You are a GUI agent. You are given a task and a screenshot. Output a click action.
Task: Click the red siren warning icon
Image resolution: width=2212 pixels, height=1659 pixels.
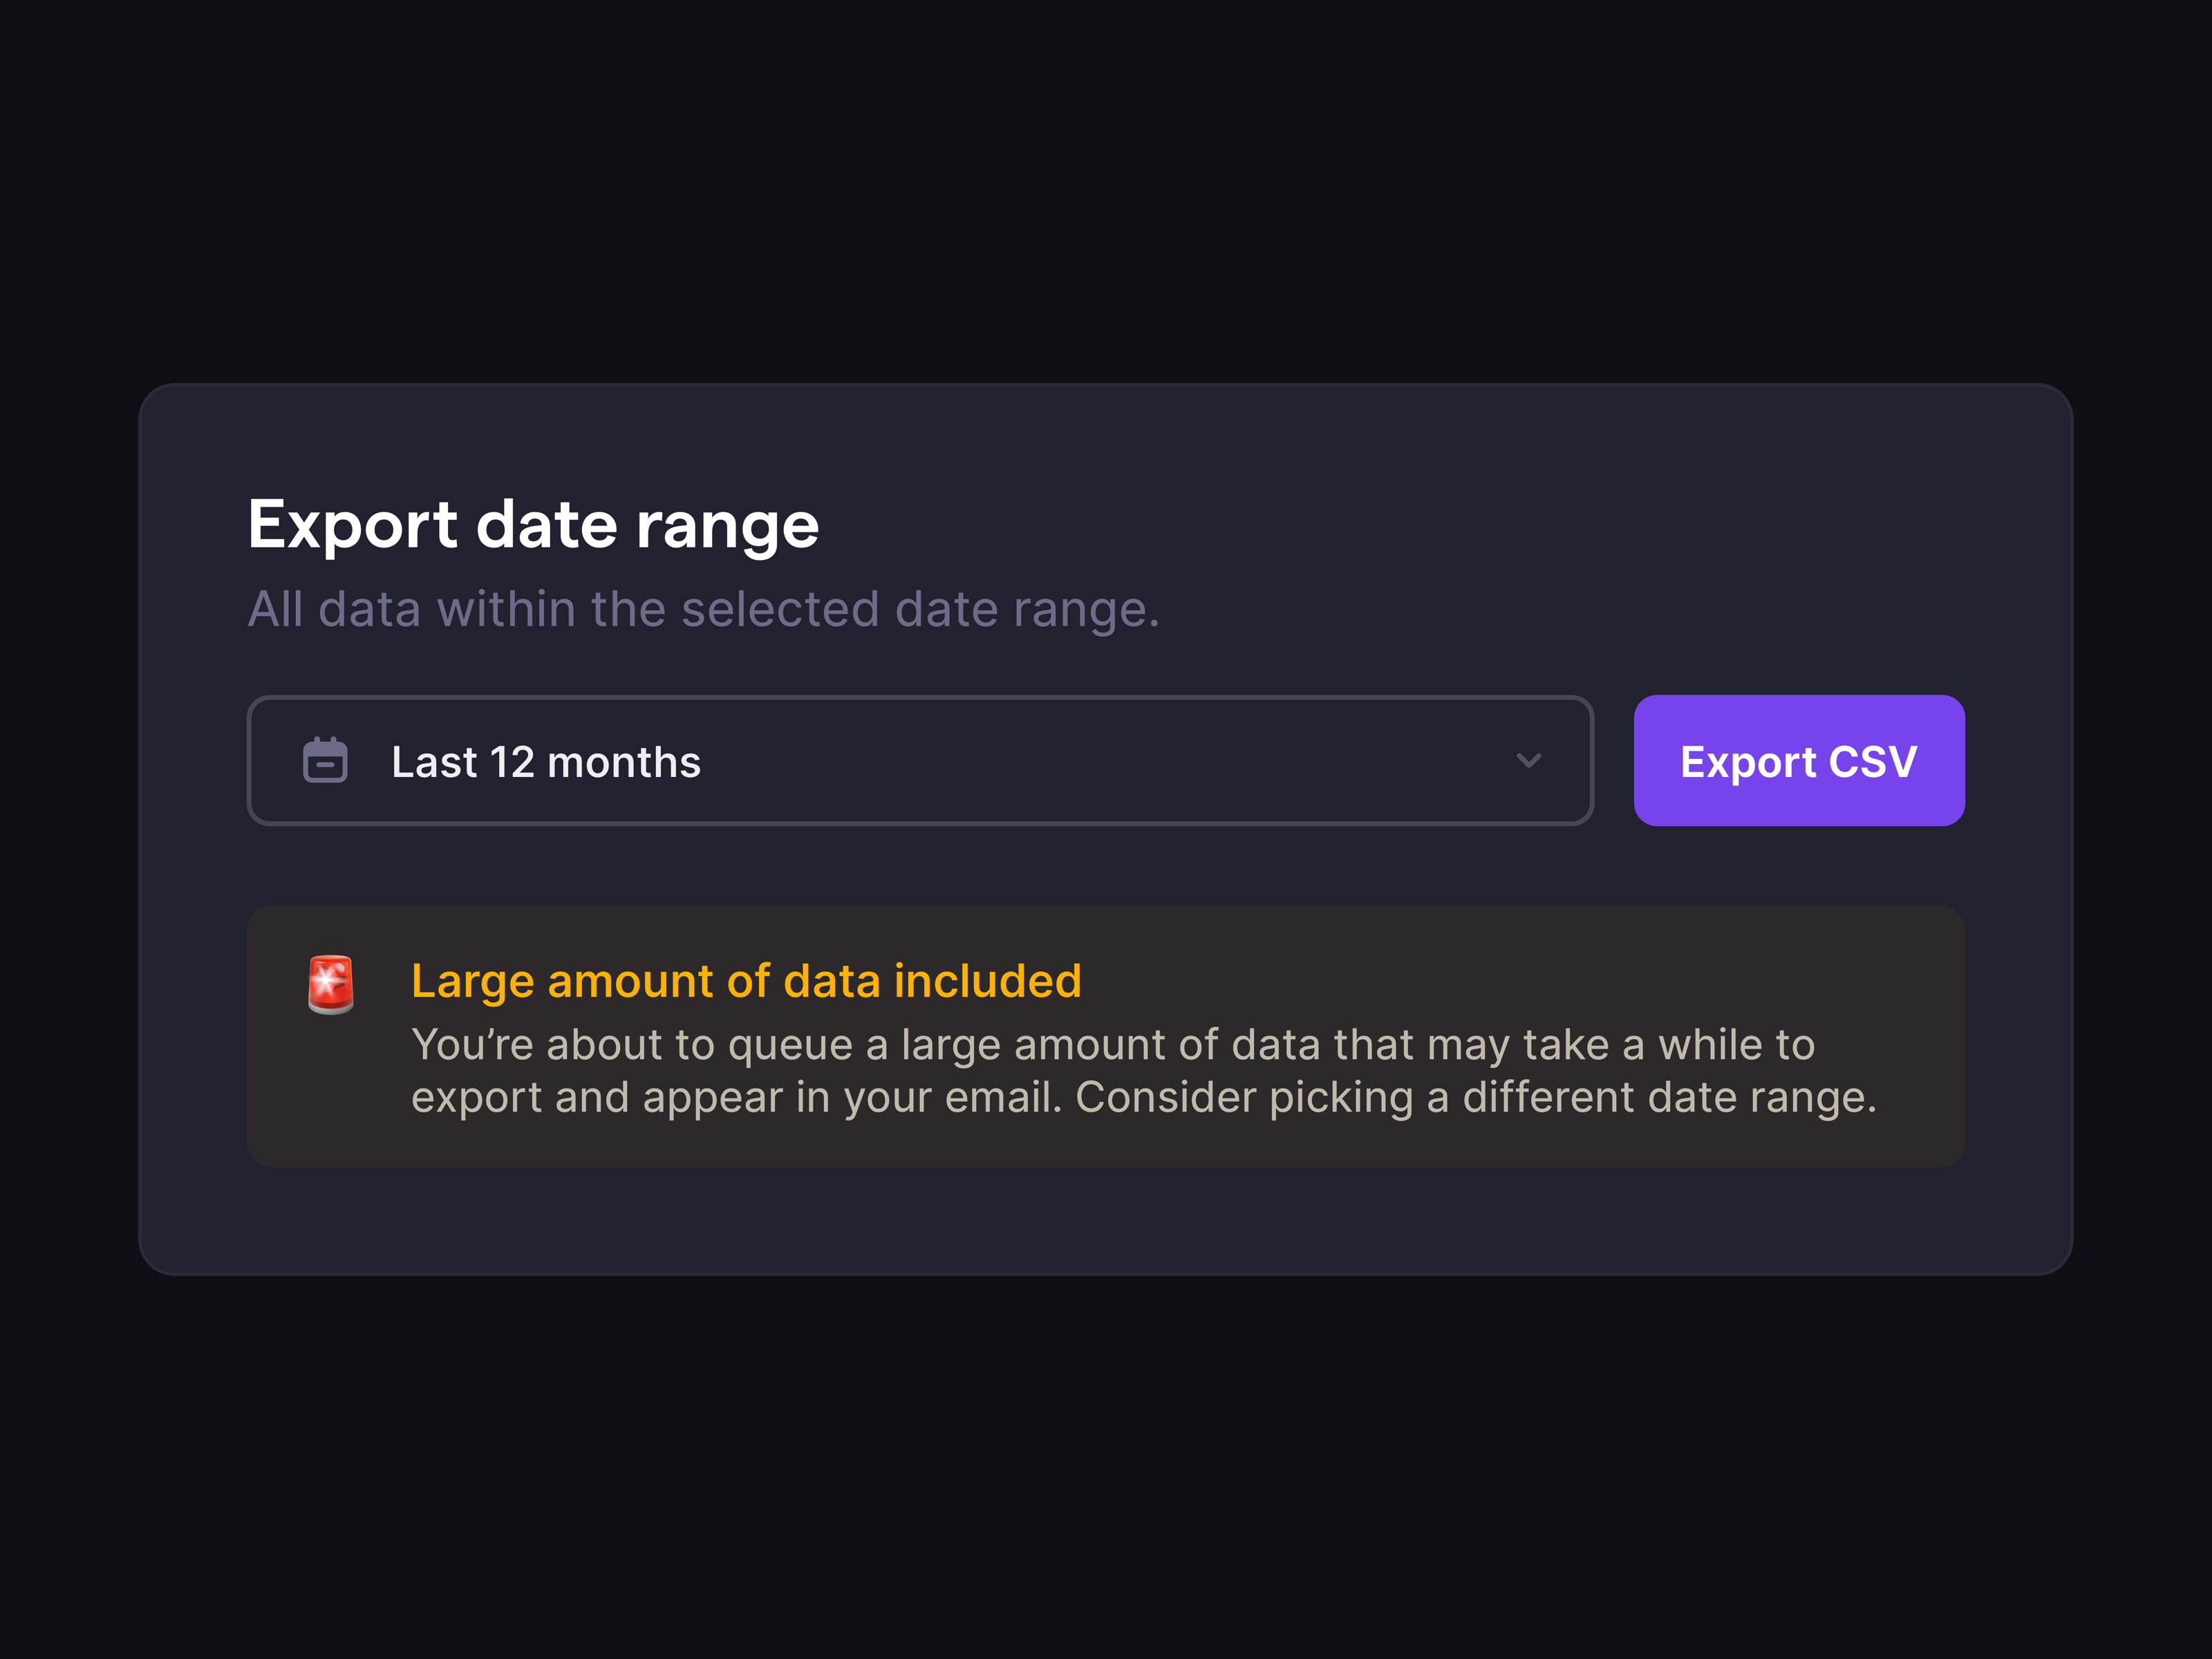331,985
